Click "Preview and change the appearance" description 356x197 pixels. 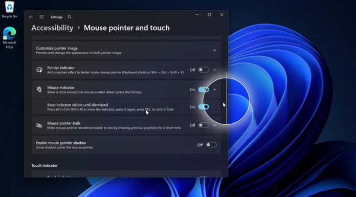click(x=79, y=53)
